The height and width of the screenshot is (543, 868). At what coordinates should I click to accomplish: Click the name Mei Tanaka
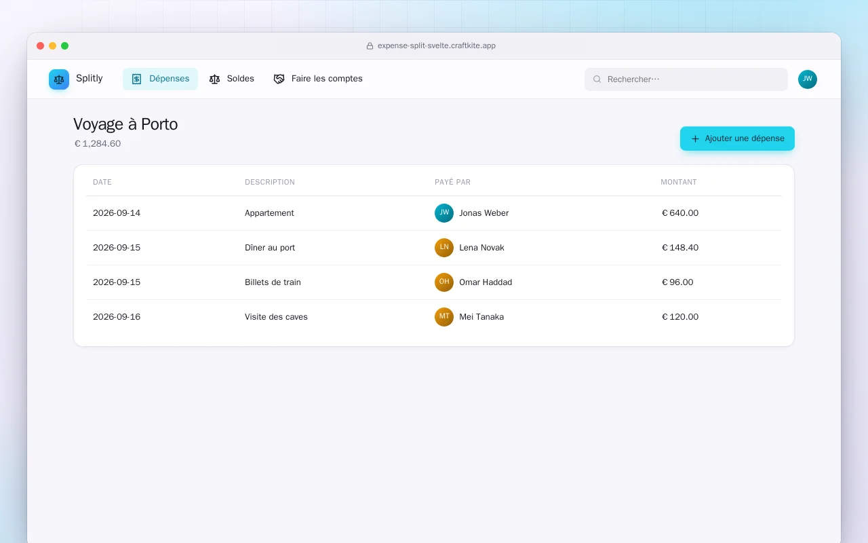point(481,317)
